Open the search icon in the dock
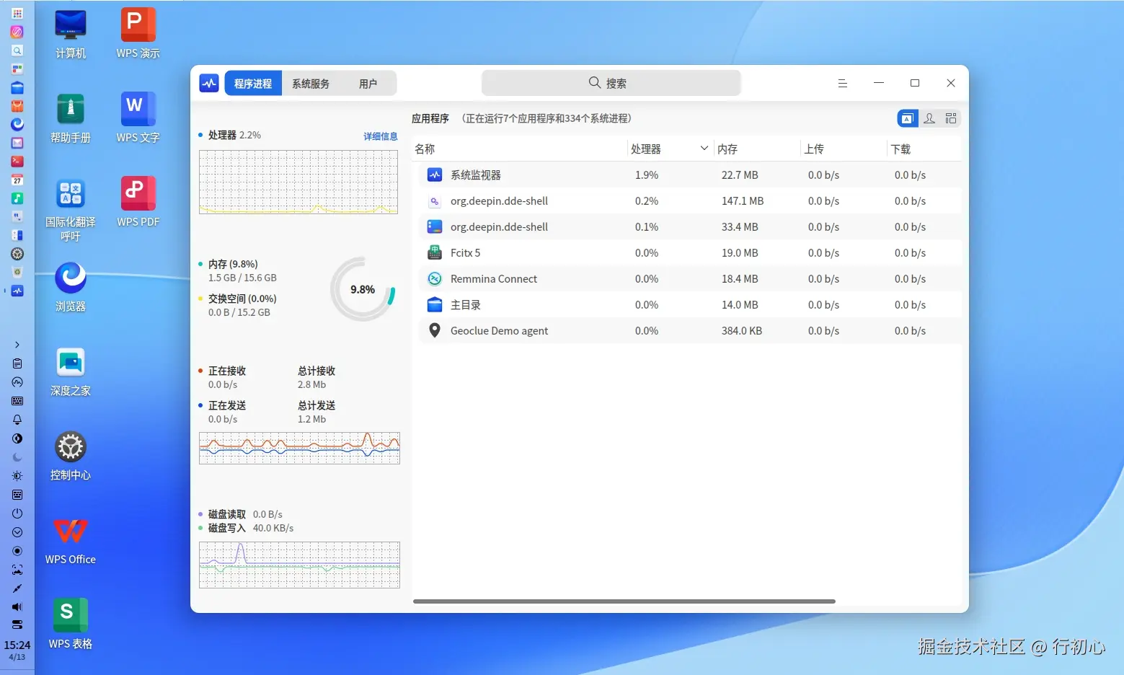Screen dimensions: 1124x675 point(17,50)
